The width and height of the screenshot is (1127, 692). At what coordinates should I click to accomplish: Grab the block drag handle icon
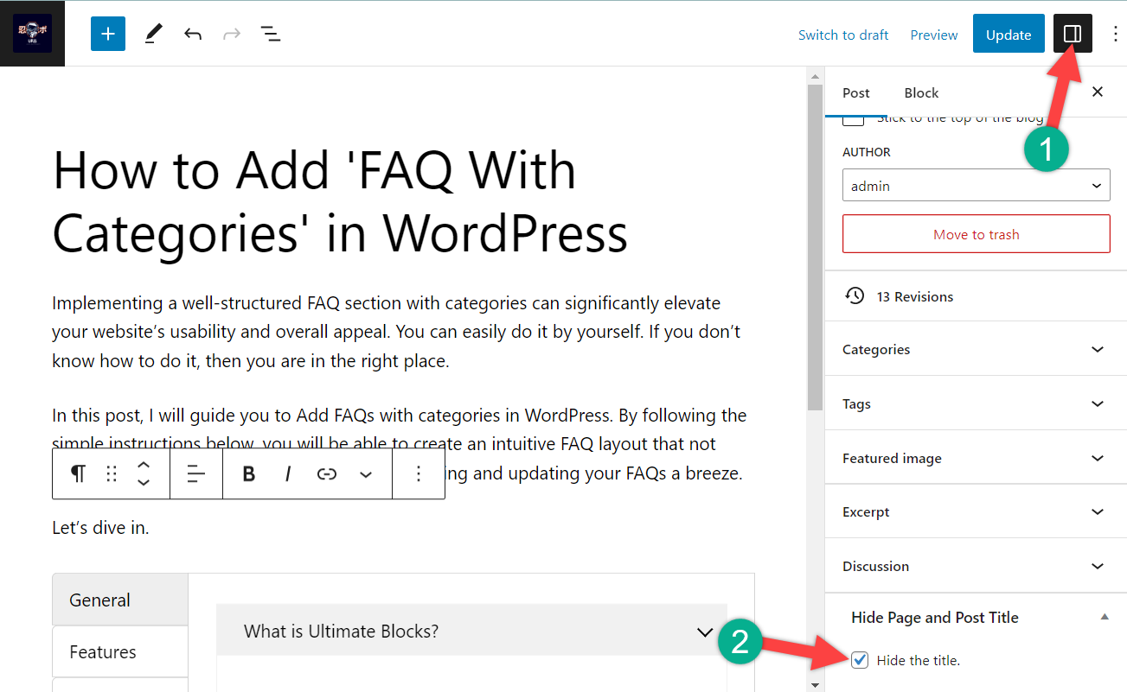(x=112, y=473)
